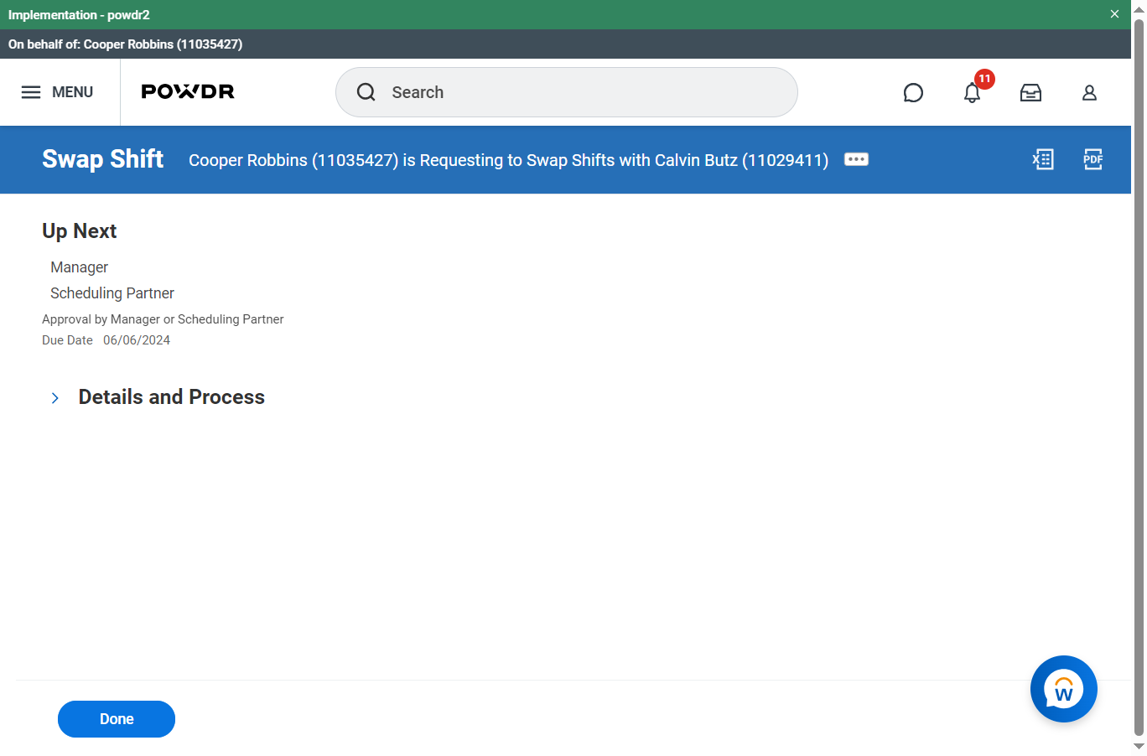Click the swap request subtitle with Calvin Butz
The height and width of the screenshot is (756, 1147).
tap(508, 160)
